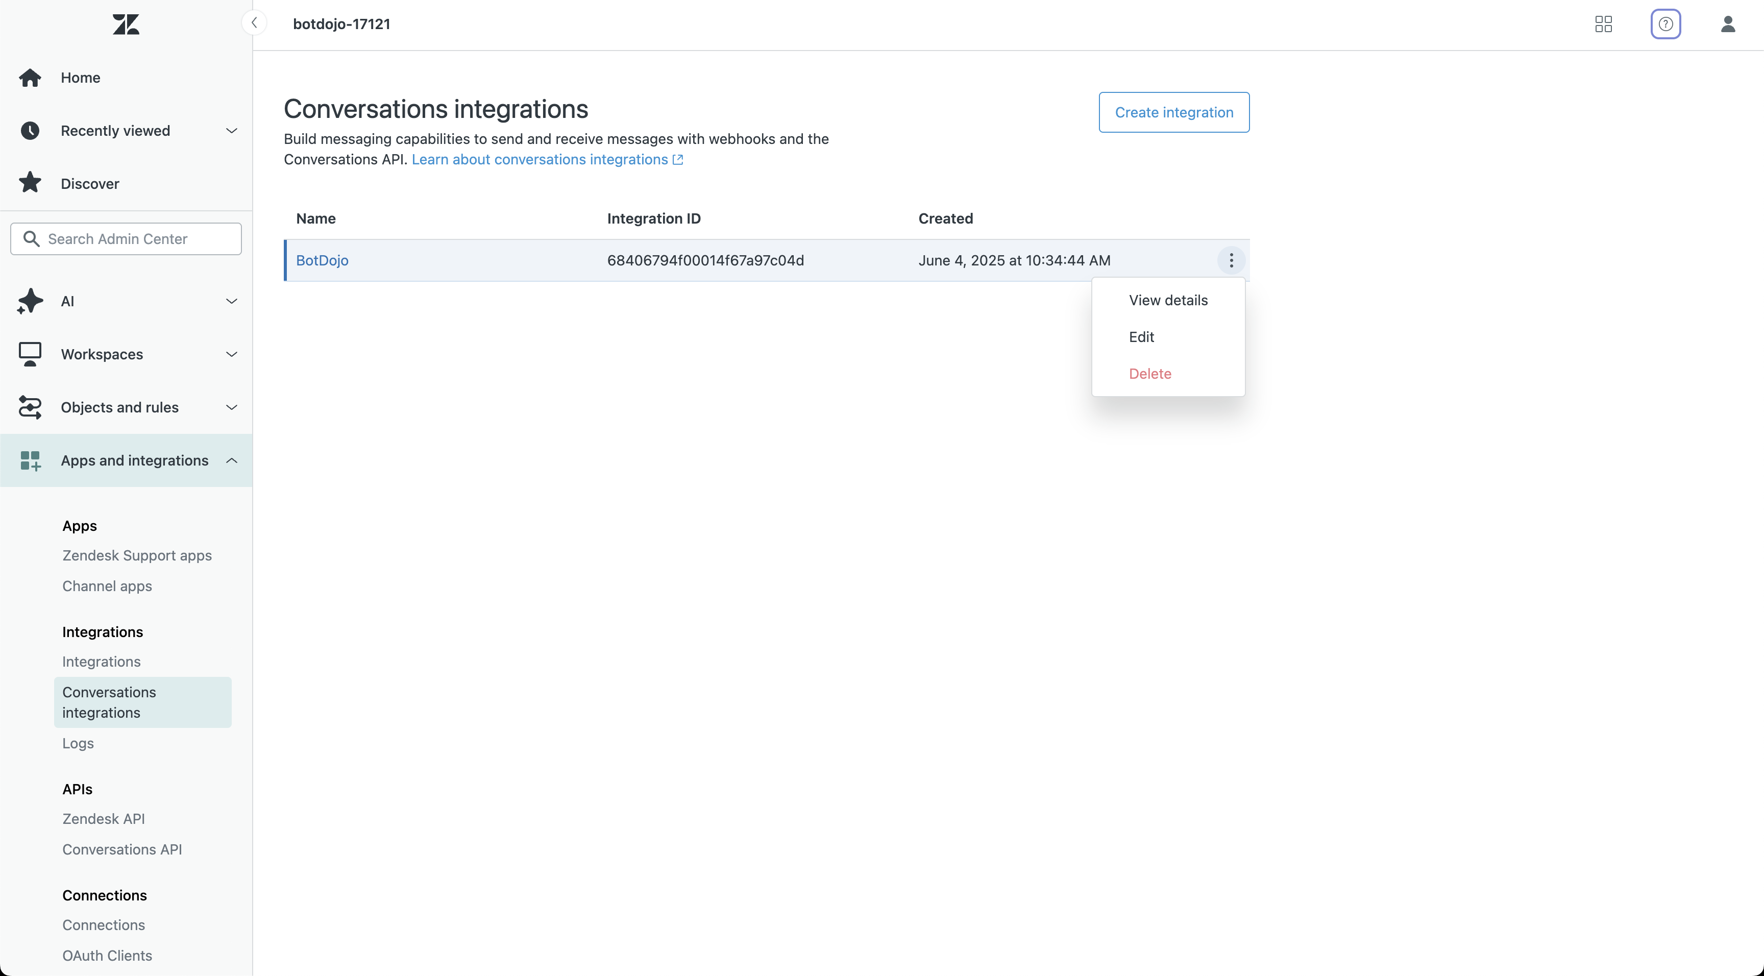Click the Discover star icon
This screenshot has height=976, width=1764.
click(x=30, y=183)
